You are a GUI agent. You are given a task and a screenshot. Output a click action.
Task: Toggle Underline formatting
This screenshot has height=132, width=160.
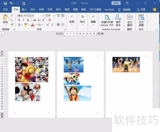tap(28, 20)
